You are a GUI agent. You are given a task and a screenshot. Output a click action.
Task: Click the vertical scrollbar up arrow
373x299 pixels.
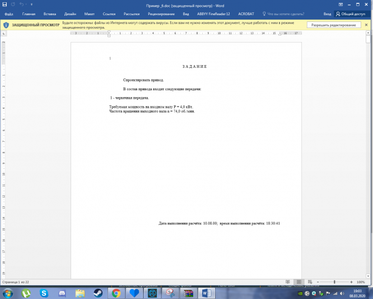369,33
